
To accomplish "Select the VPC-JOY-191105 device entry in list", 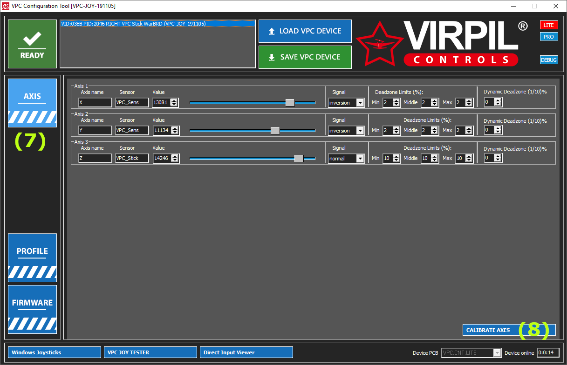I will 157,23.
